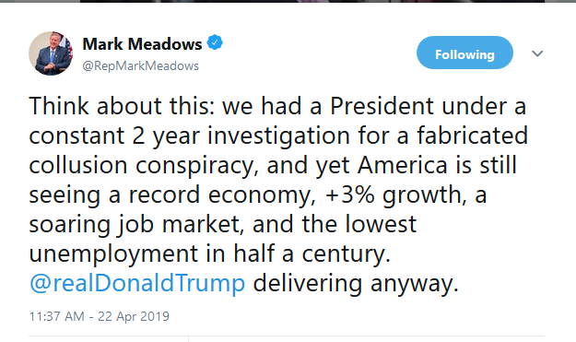This screenshot has height=342, width=576.
Task: Open Mark Meadows profile avatar photo
Action: tap(51, 53)
